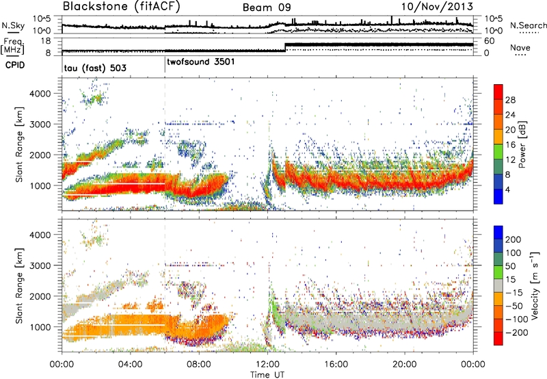This screenshot has height=379, width=547.
Task: Click 'Slant Range [km]' label of velocity panel
Action: click(x=19, y=285)
